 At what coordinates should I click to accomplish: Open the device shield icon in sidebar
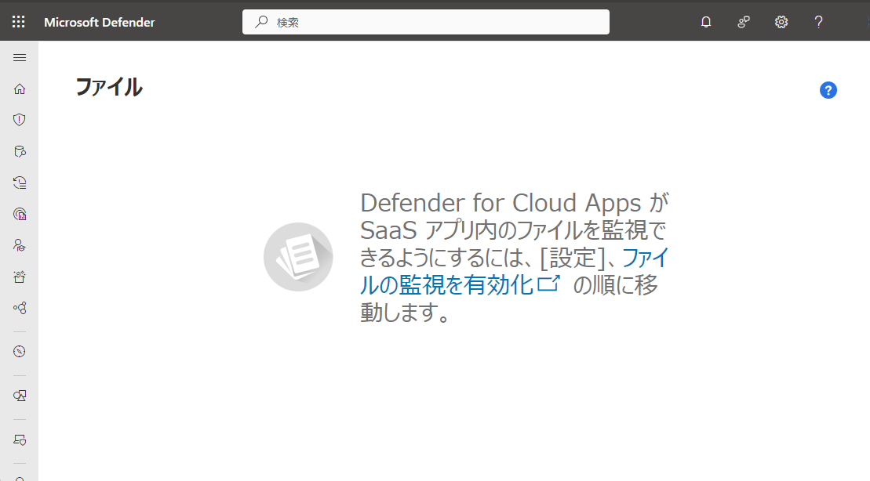(x=20, y=440)
